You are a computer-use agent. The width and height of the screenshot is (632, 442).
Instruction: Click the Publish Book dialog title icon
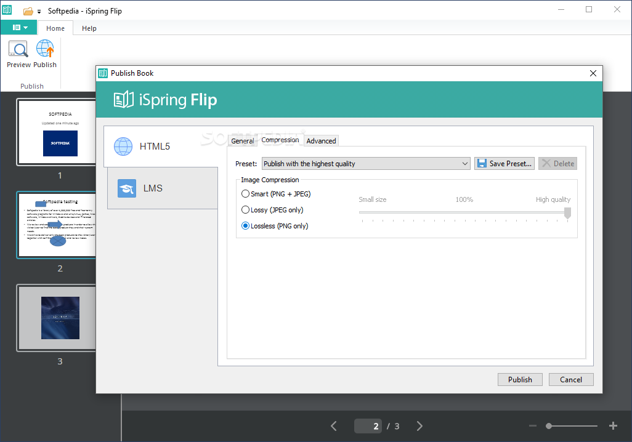(x=103, y=73)
